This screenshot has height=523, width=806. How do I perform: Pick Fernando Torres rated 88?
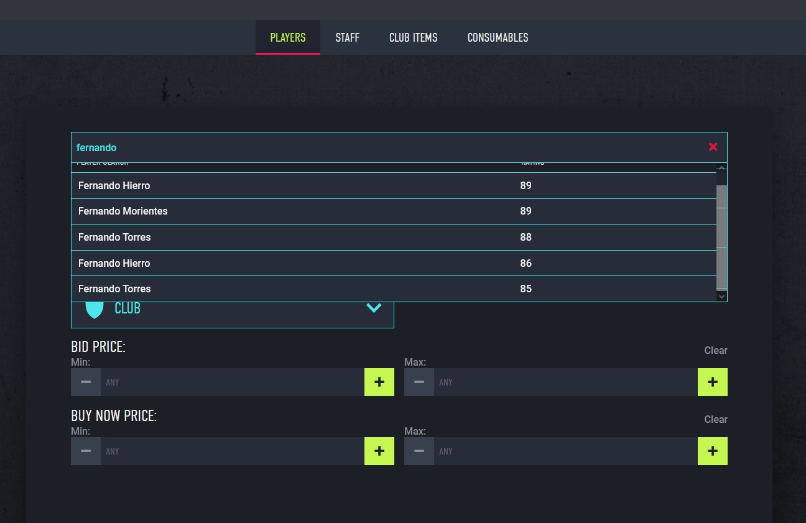[x=394, y=237]
